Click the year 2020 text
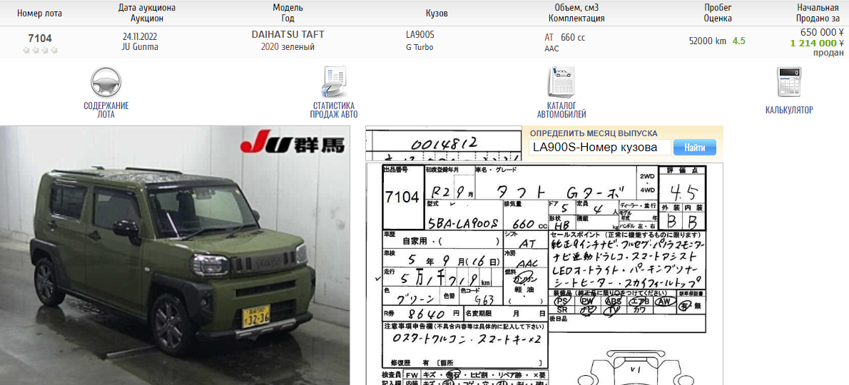The width and height of the screenshot is (849, 385). click(270, 47)
